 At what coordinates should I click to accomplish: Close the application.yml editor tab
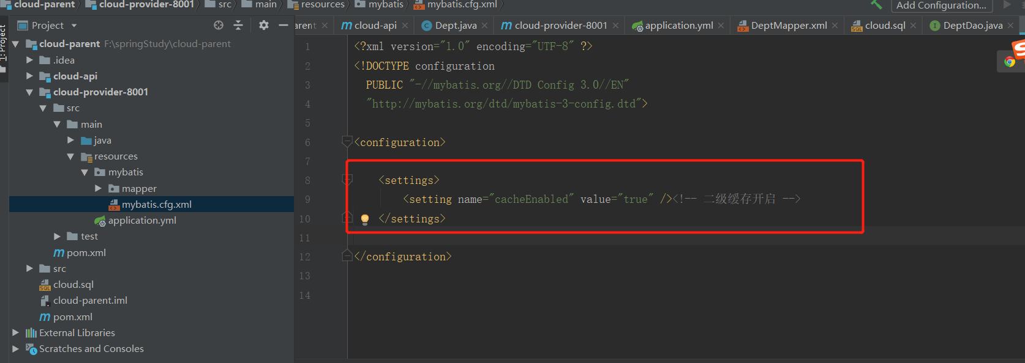[x=721, y=26]
